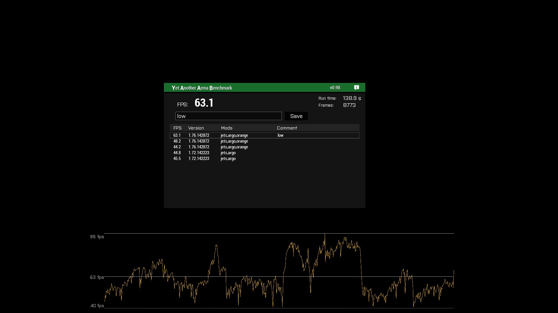Focus the comment field containing "low"

tap(228, 116)
